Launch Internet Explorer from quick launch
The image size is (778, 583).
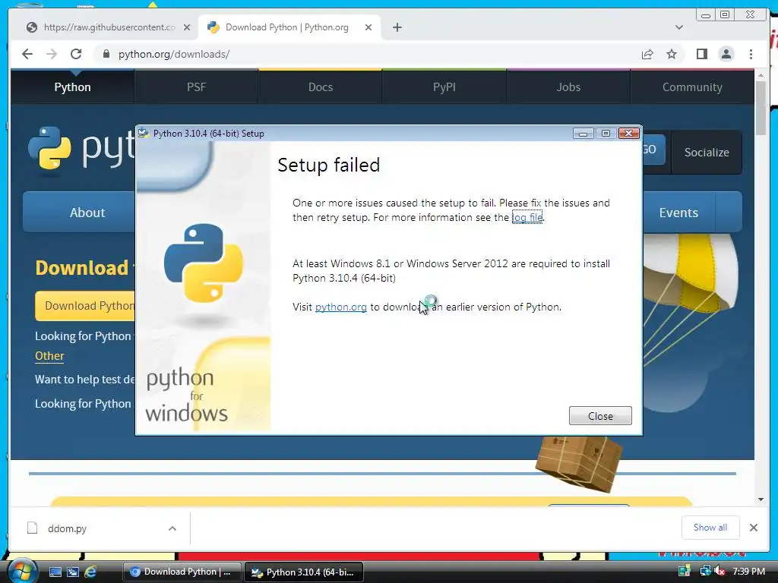pos(90,572)
